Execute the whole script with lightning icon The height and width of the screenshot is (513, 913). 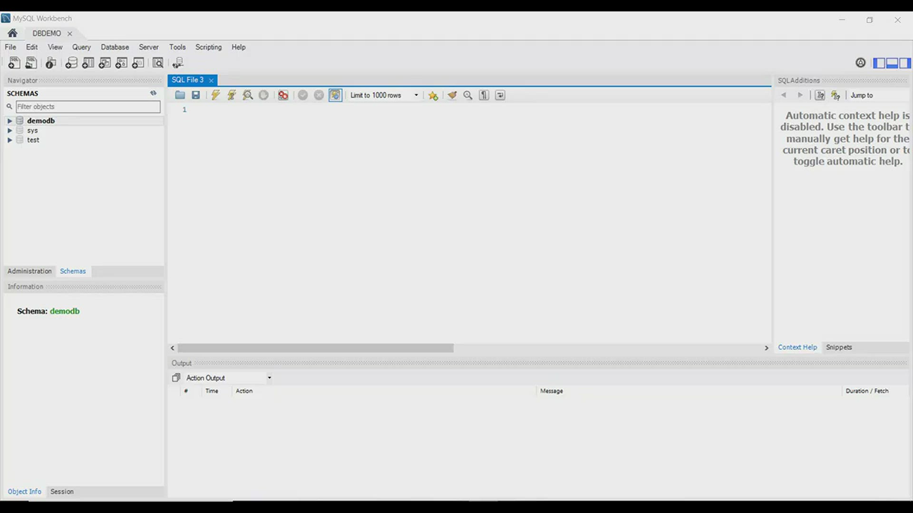click(x=215, y=95)
